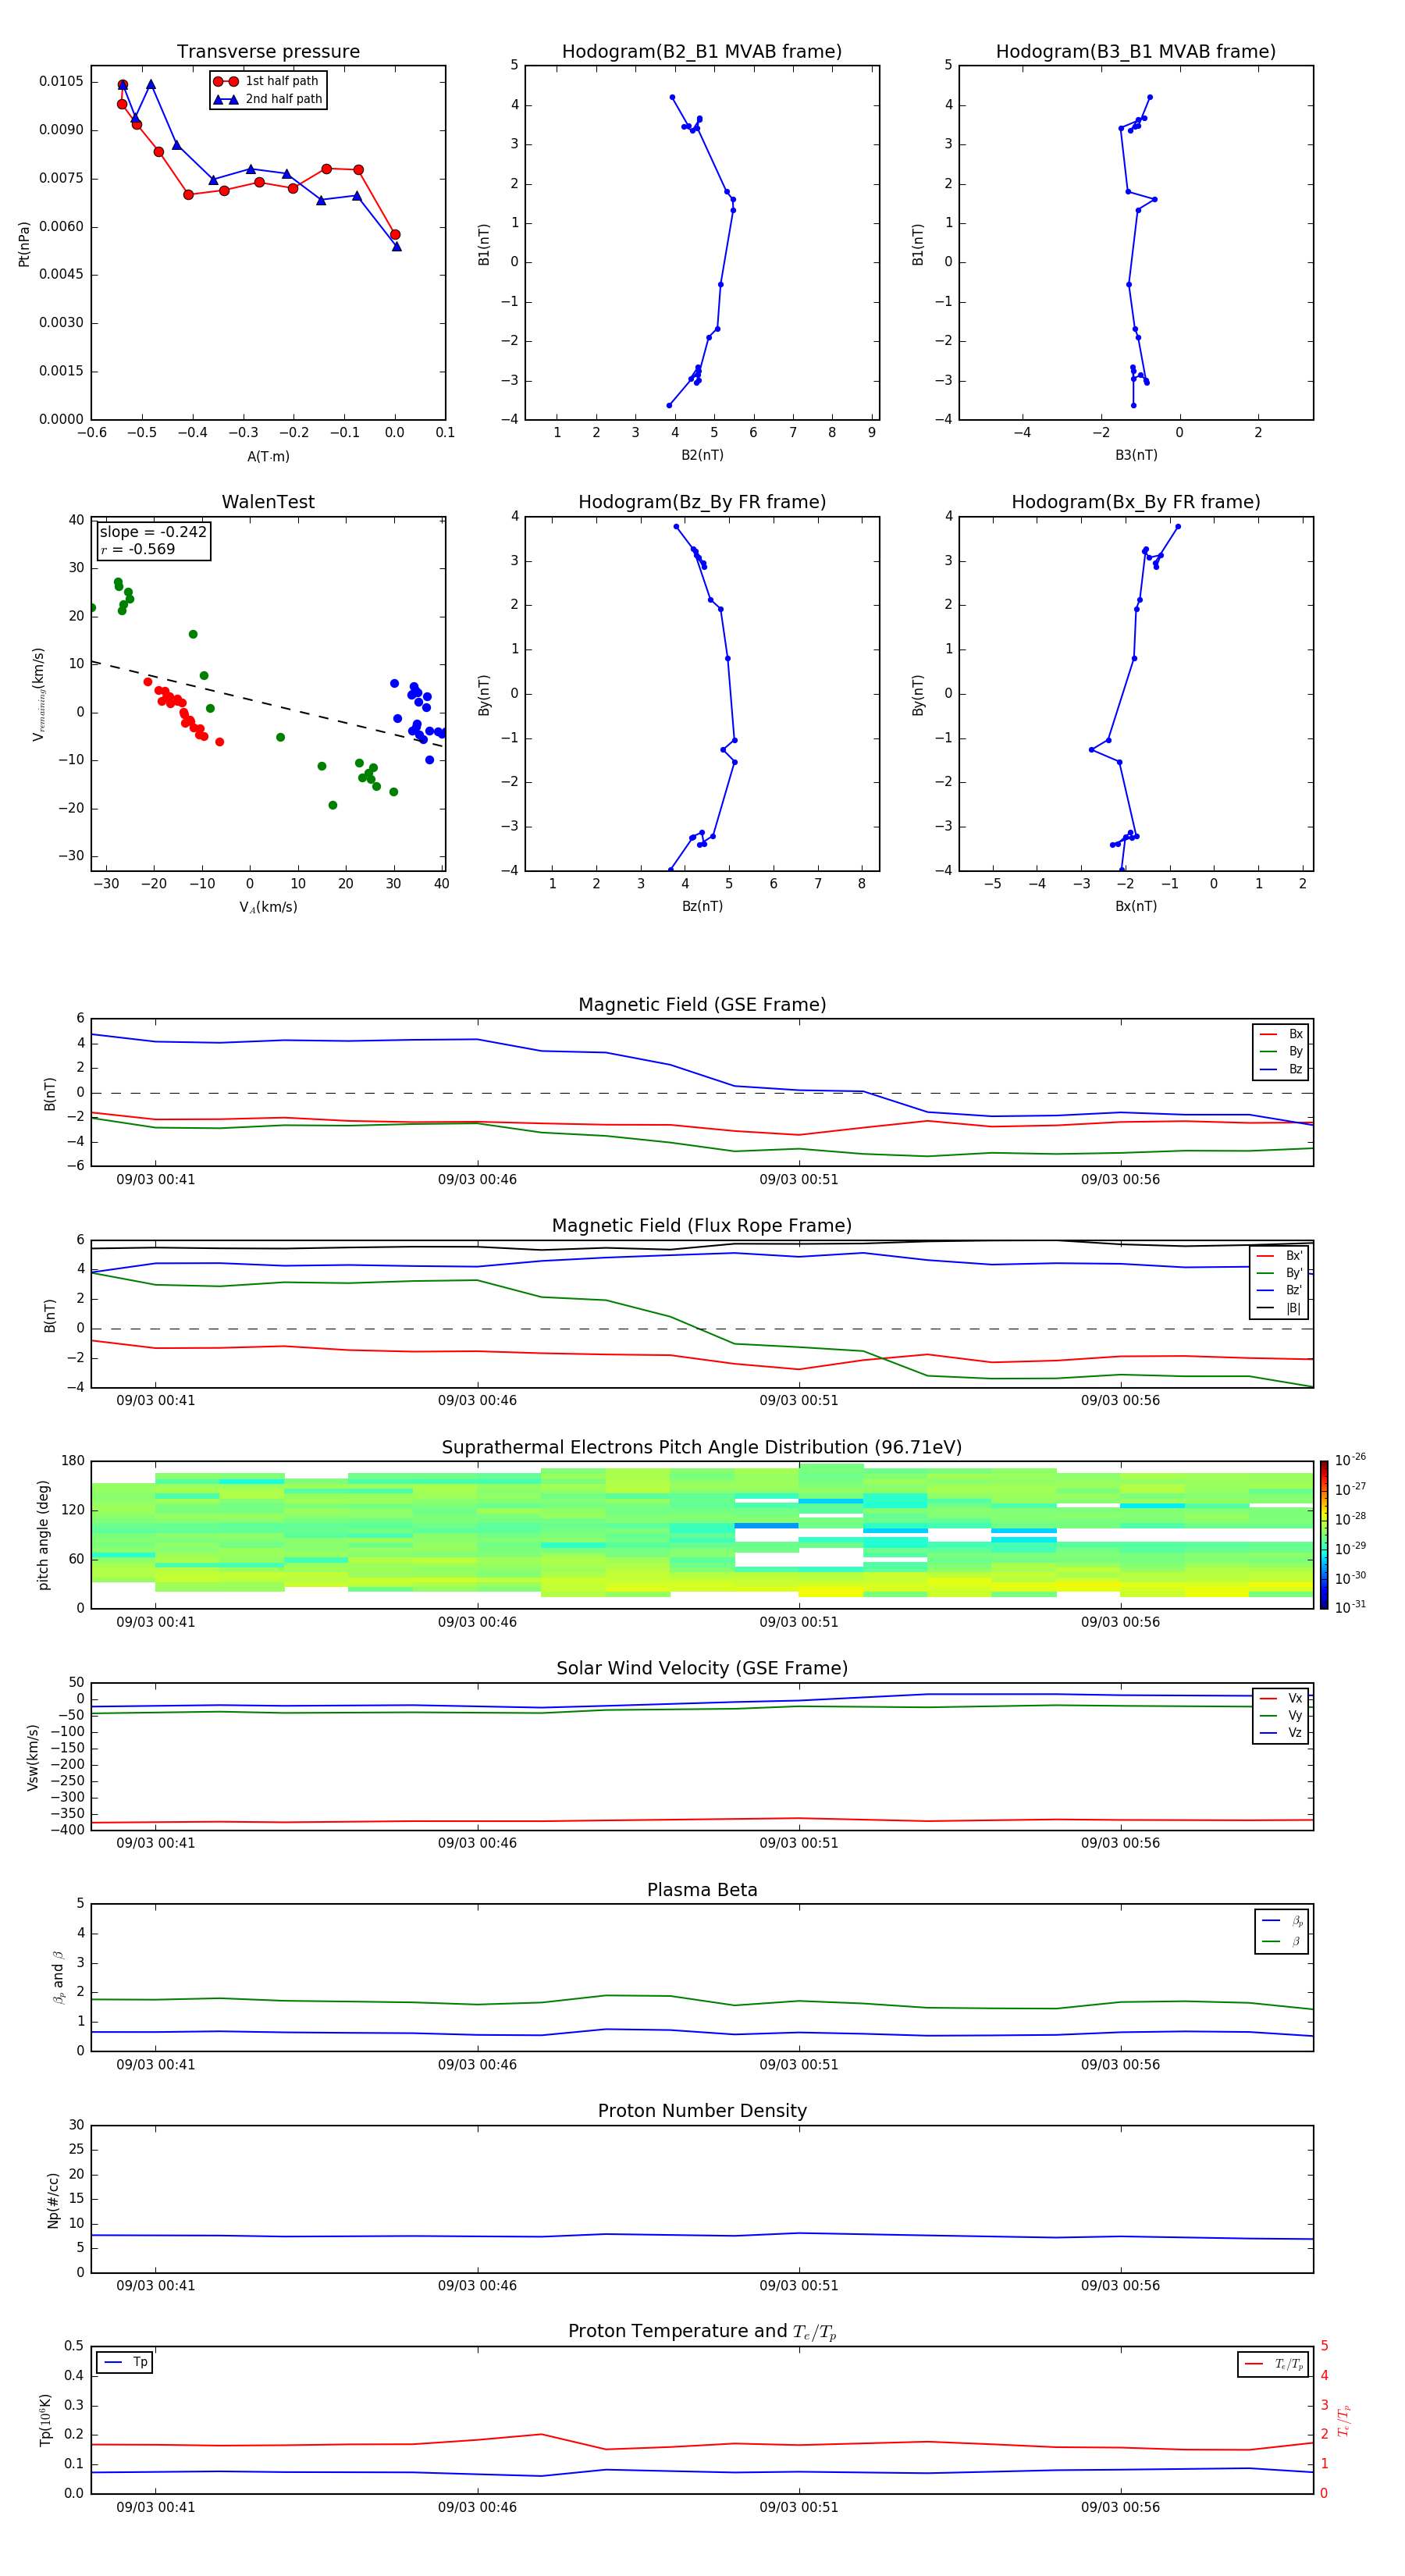Select the "Bx" legend entry in GSE Frame panel

[x=1281, y=1034]
